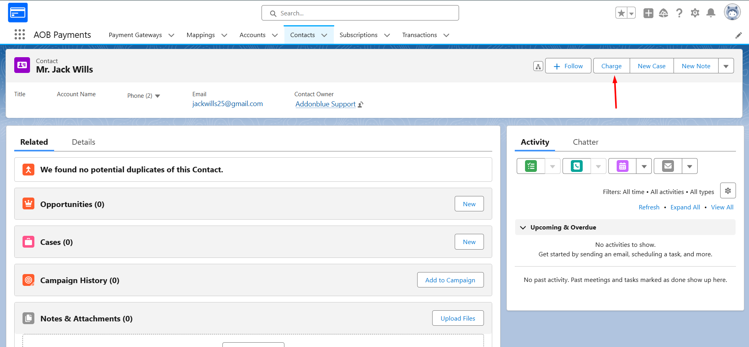Screen dimensions: 749x347
Task: Click New Case button
Action: pyautogui.click(x=652, y=66)
